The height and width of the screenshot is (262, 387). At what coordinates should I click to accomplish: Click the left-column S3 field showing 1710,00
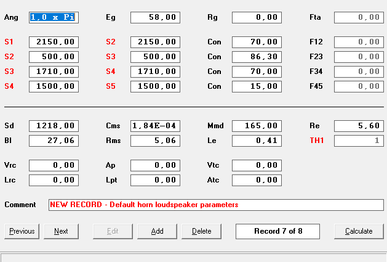(54, 72)
